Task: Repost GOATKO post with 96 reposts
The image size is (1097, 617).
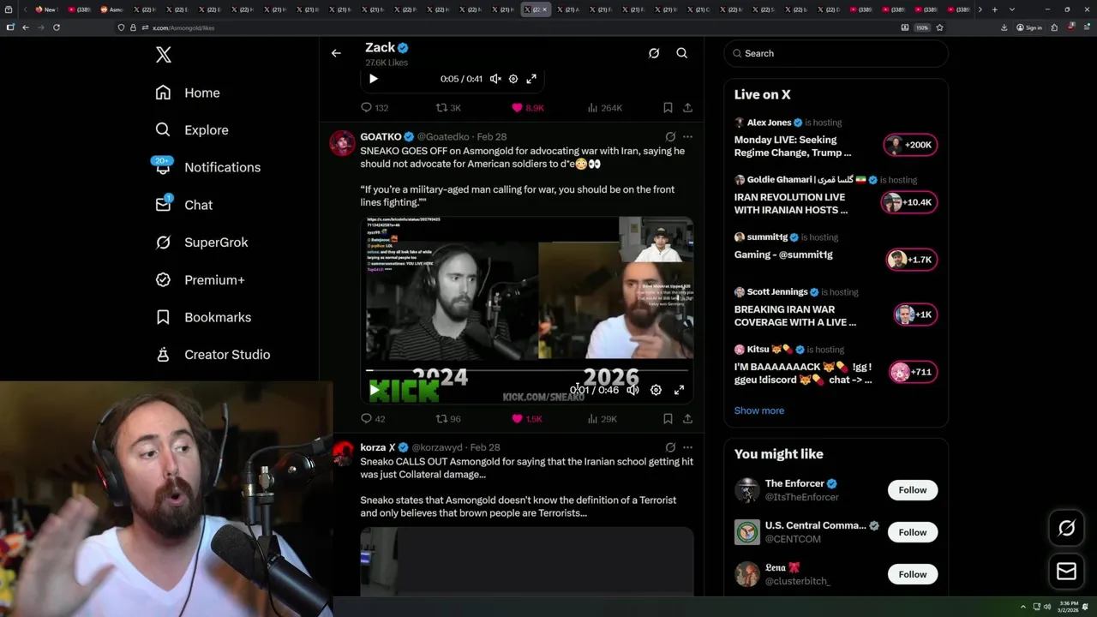Action: 448,419
